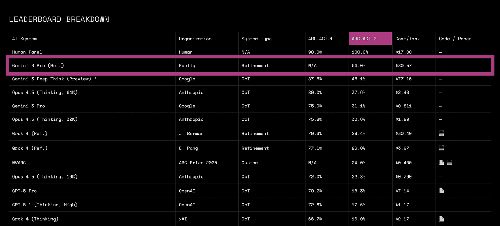
Task: Open the NVARC code icon
Action: [449, 162]
